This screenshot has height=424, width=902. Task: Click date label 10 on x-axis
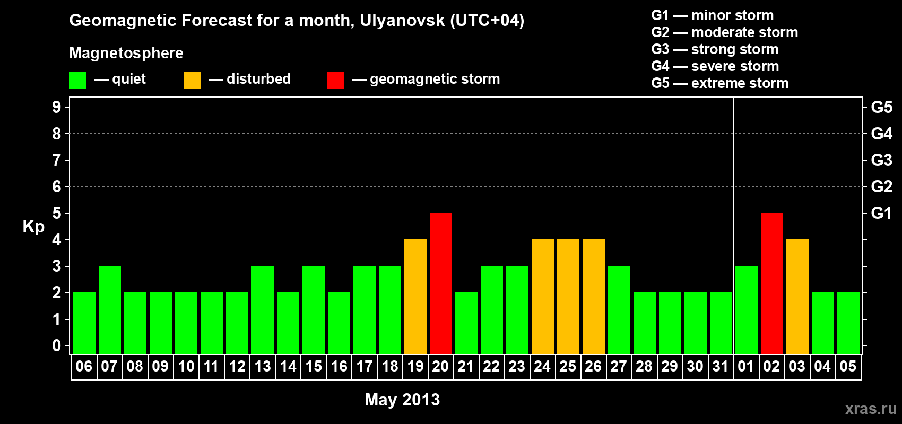pos(186,367)
